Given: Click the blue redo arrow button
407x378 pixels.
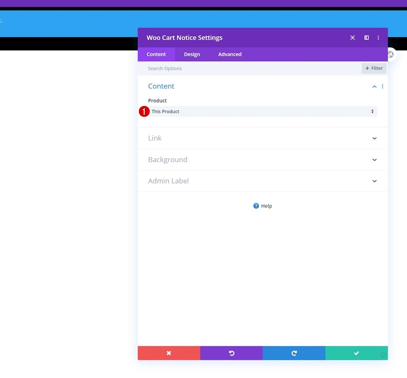Looking at the screenshot, I should click(294, 353).
